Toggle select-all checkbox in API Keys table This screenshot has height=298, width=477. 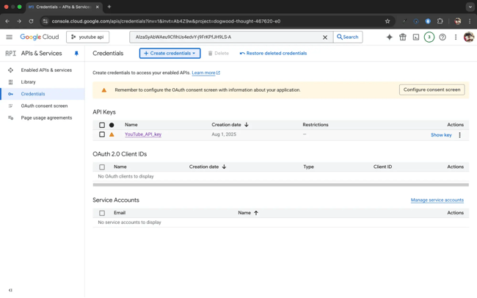(x=102, y=125)
